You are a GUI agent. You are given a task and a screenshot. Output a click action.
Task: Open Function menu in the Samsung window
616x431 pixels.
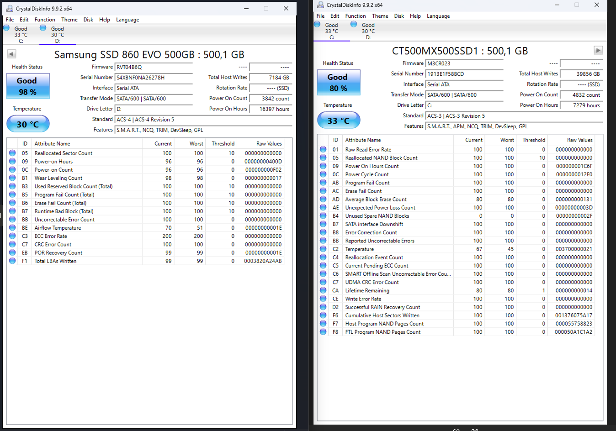(x=45, y=20)
